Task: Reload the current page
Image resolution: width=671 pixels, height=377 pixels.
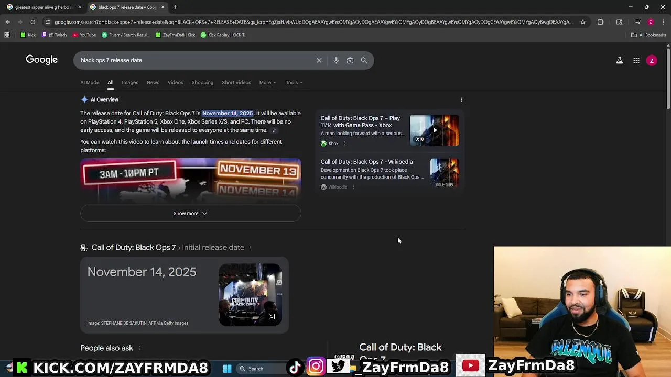Action: (33, 22)
